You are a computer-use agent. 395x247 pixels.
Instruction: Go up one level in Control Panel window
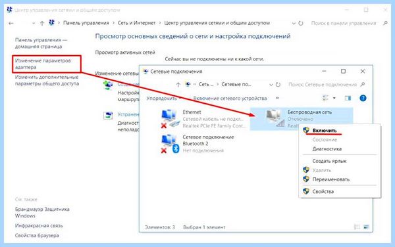[x=42, y=23]
